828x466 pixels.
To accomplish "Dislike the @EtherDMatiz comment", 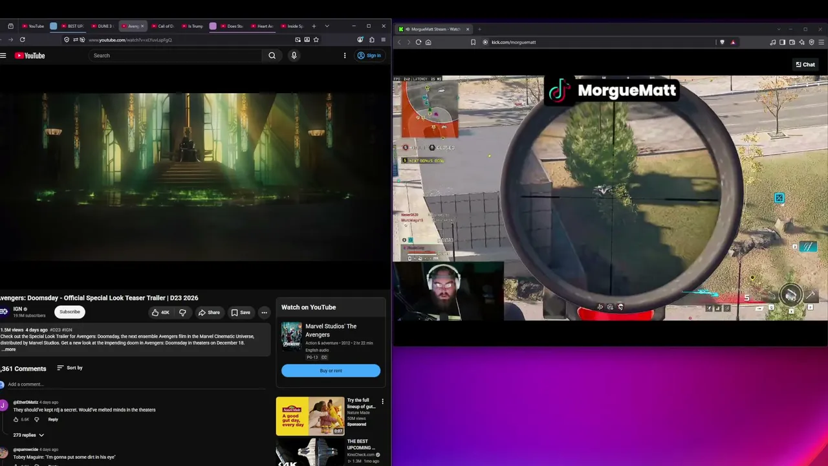I will [x=36, y=419].
